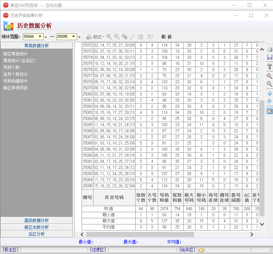Click the horizontal scrollbar right arrow
The height and width of the screenshot is (254, 273).
coord(252,234)
